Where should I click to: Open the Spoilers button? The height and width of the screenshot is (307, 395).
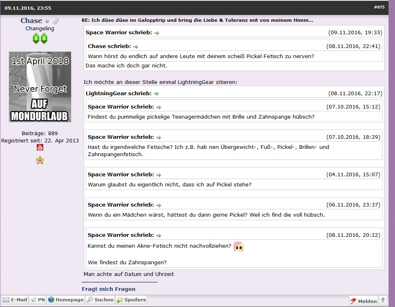tap(131, 300)
